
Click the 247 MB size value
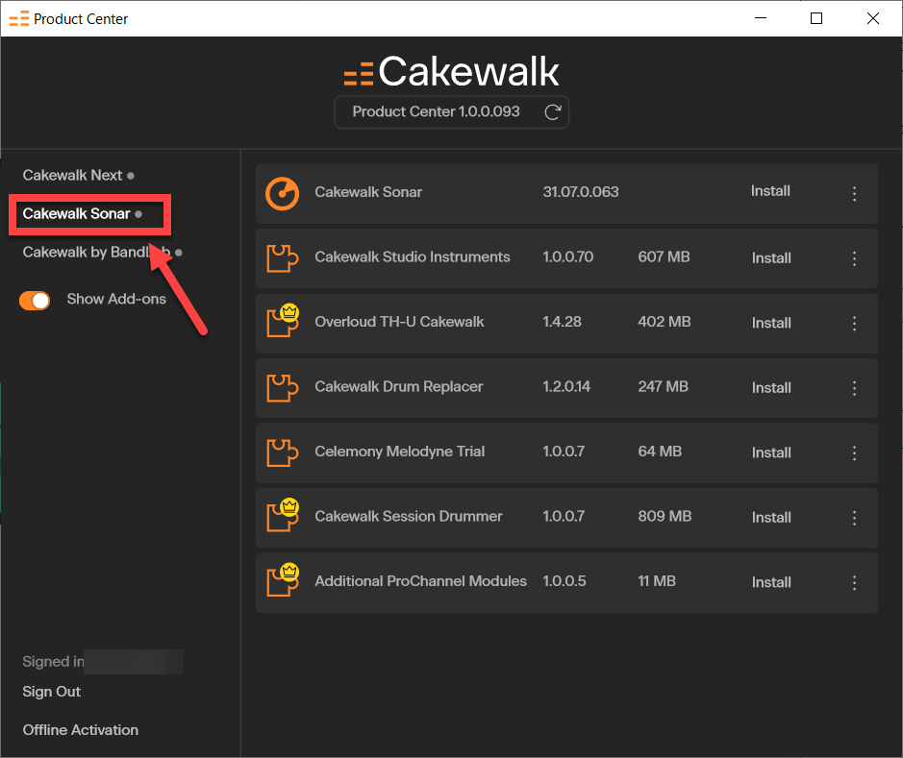663,386
